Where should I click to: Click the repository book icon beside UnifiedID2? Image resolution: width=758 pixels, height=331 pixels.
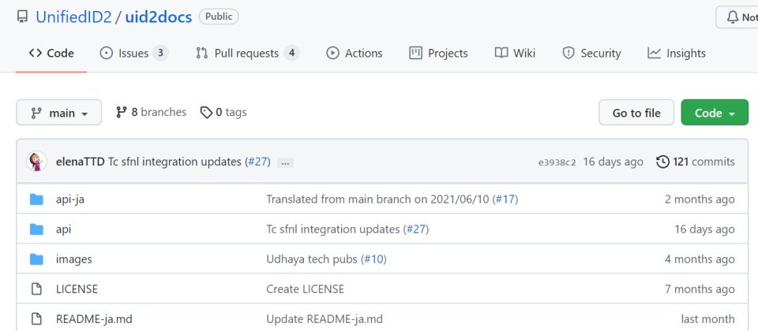click(22, 17)
